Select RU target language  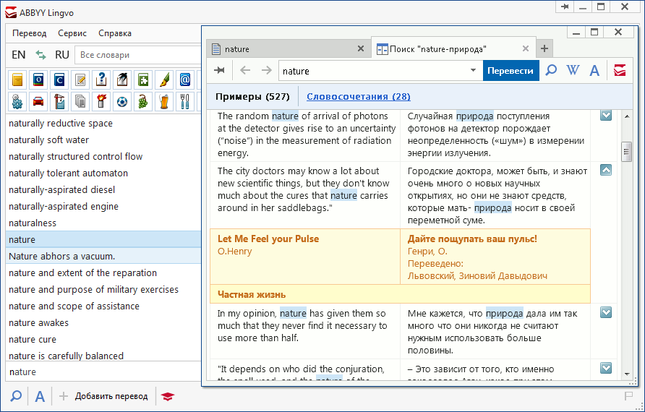tap(62, 55)
